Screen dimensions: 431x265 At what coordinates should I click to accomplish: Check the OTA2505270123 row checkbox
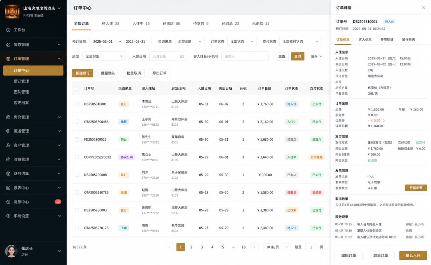(x=77, y=228)
